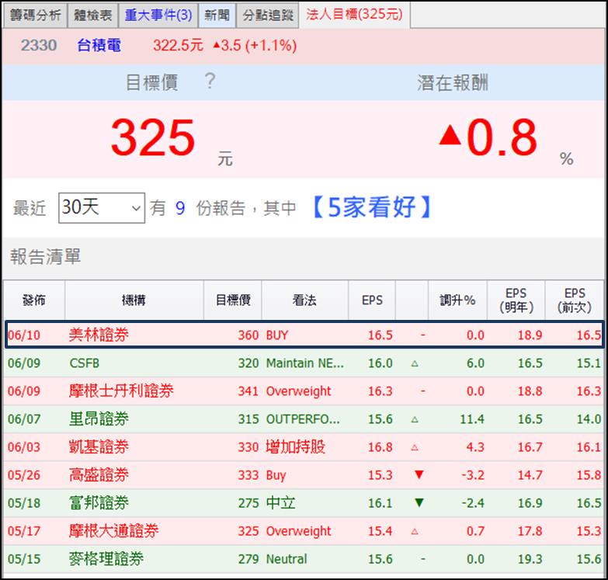Click the 目標價 table column header
The height and width of the screenshot is (580, 608).
click(x=233, y=300)
